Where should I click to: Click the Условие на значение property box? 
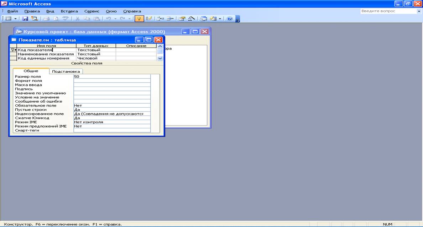pos(112,97)
